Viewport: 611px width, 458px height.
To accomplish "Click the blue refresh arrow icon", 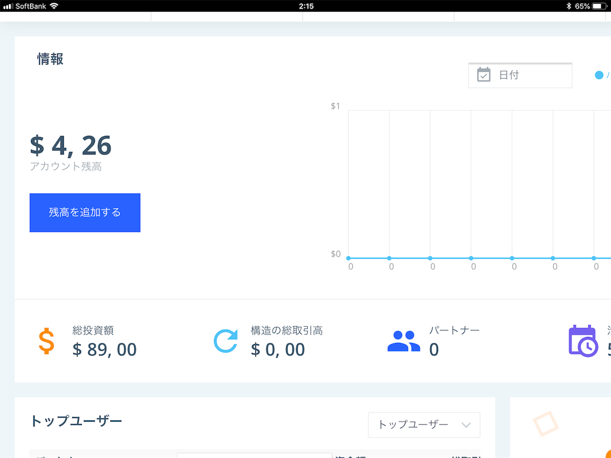I will 226,341.
